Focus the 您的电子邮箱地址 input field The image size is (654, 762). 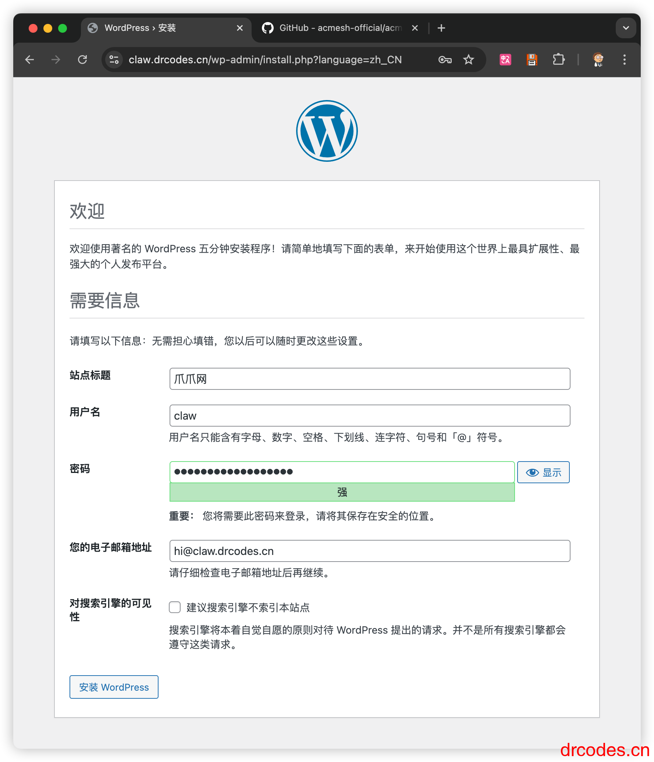[x=370, y=551]
